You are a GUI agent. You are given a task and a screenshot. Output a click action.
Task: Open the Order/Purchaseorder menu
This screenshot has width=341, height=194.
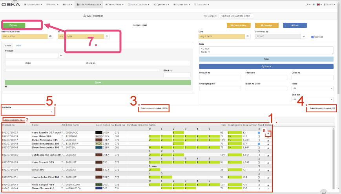pyautogui.click(x=88, y=4)
